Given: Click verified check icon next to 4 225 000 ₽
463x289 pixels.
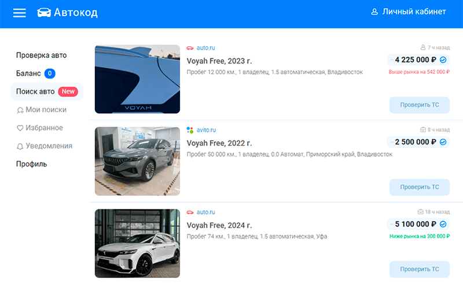Looking at the screenshot, I should coord(443,60).
